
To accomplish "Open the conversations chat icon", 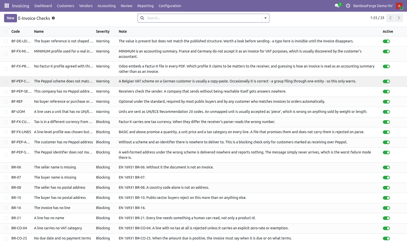I will point(337,6).
